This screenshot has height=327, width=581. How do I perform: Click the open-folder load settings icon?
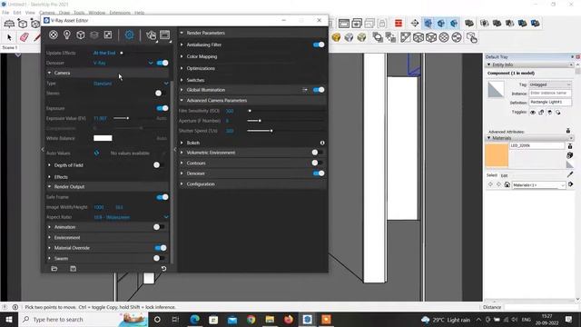(54, 269)
